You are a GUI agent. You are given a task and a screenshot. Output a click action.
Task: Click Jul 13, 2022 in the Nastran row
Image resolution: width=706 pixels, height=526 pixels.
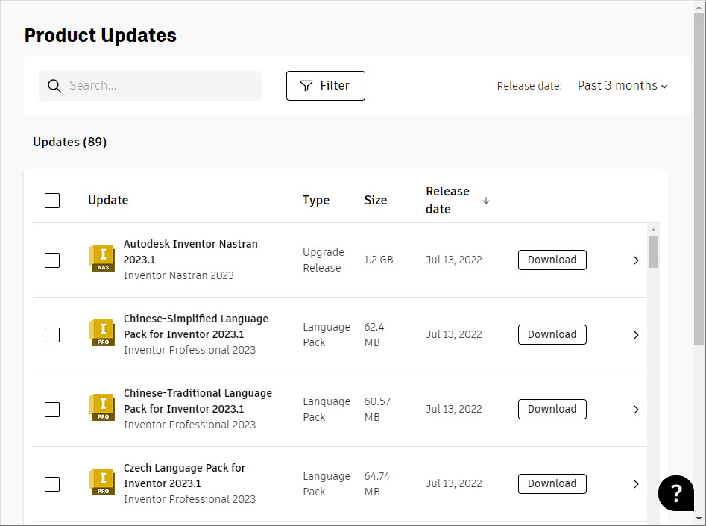point(454,260)
